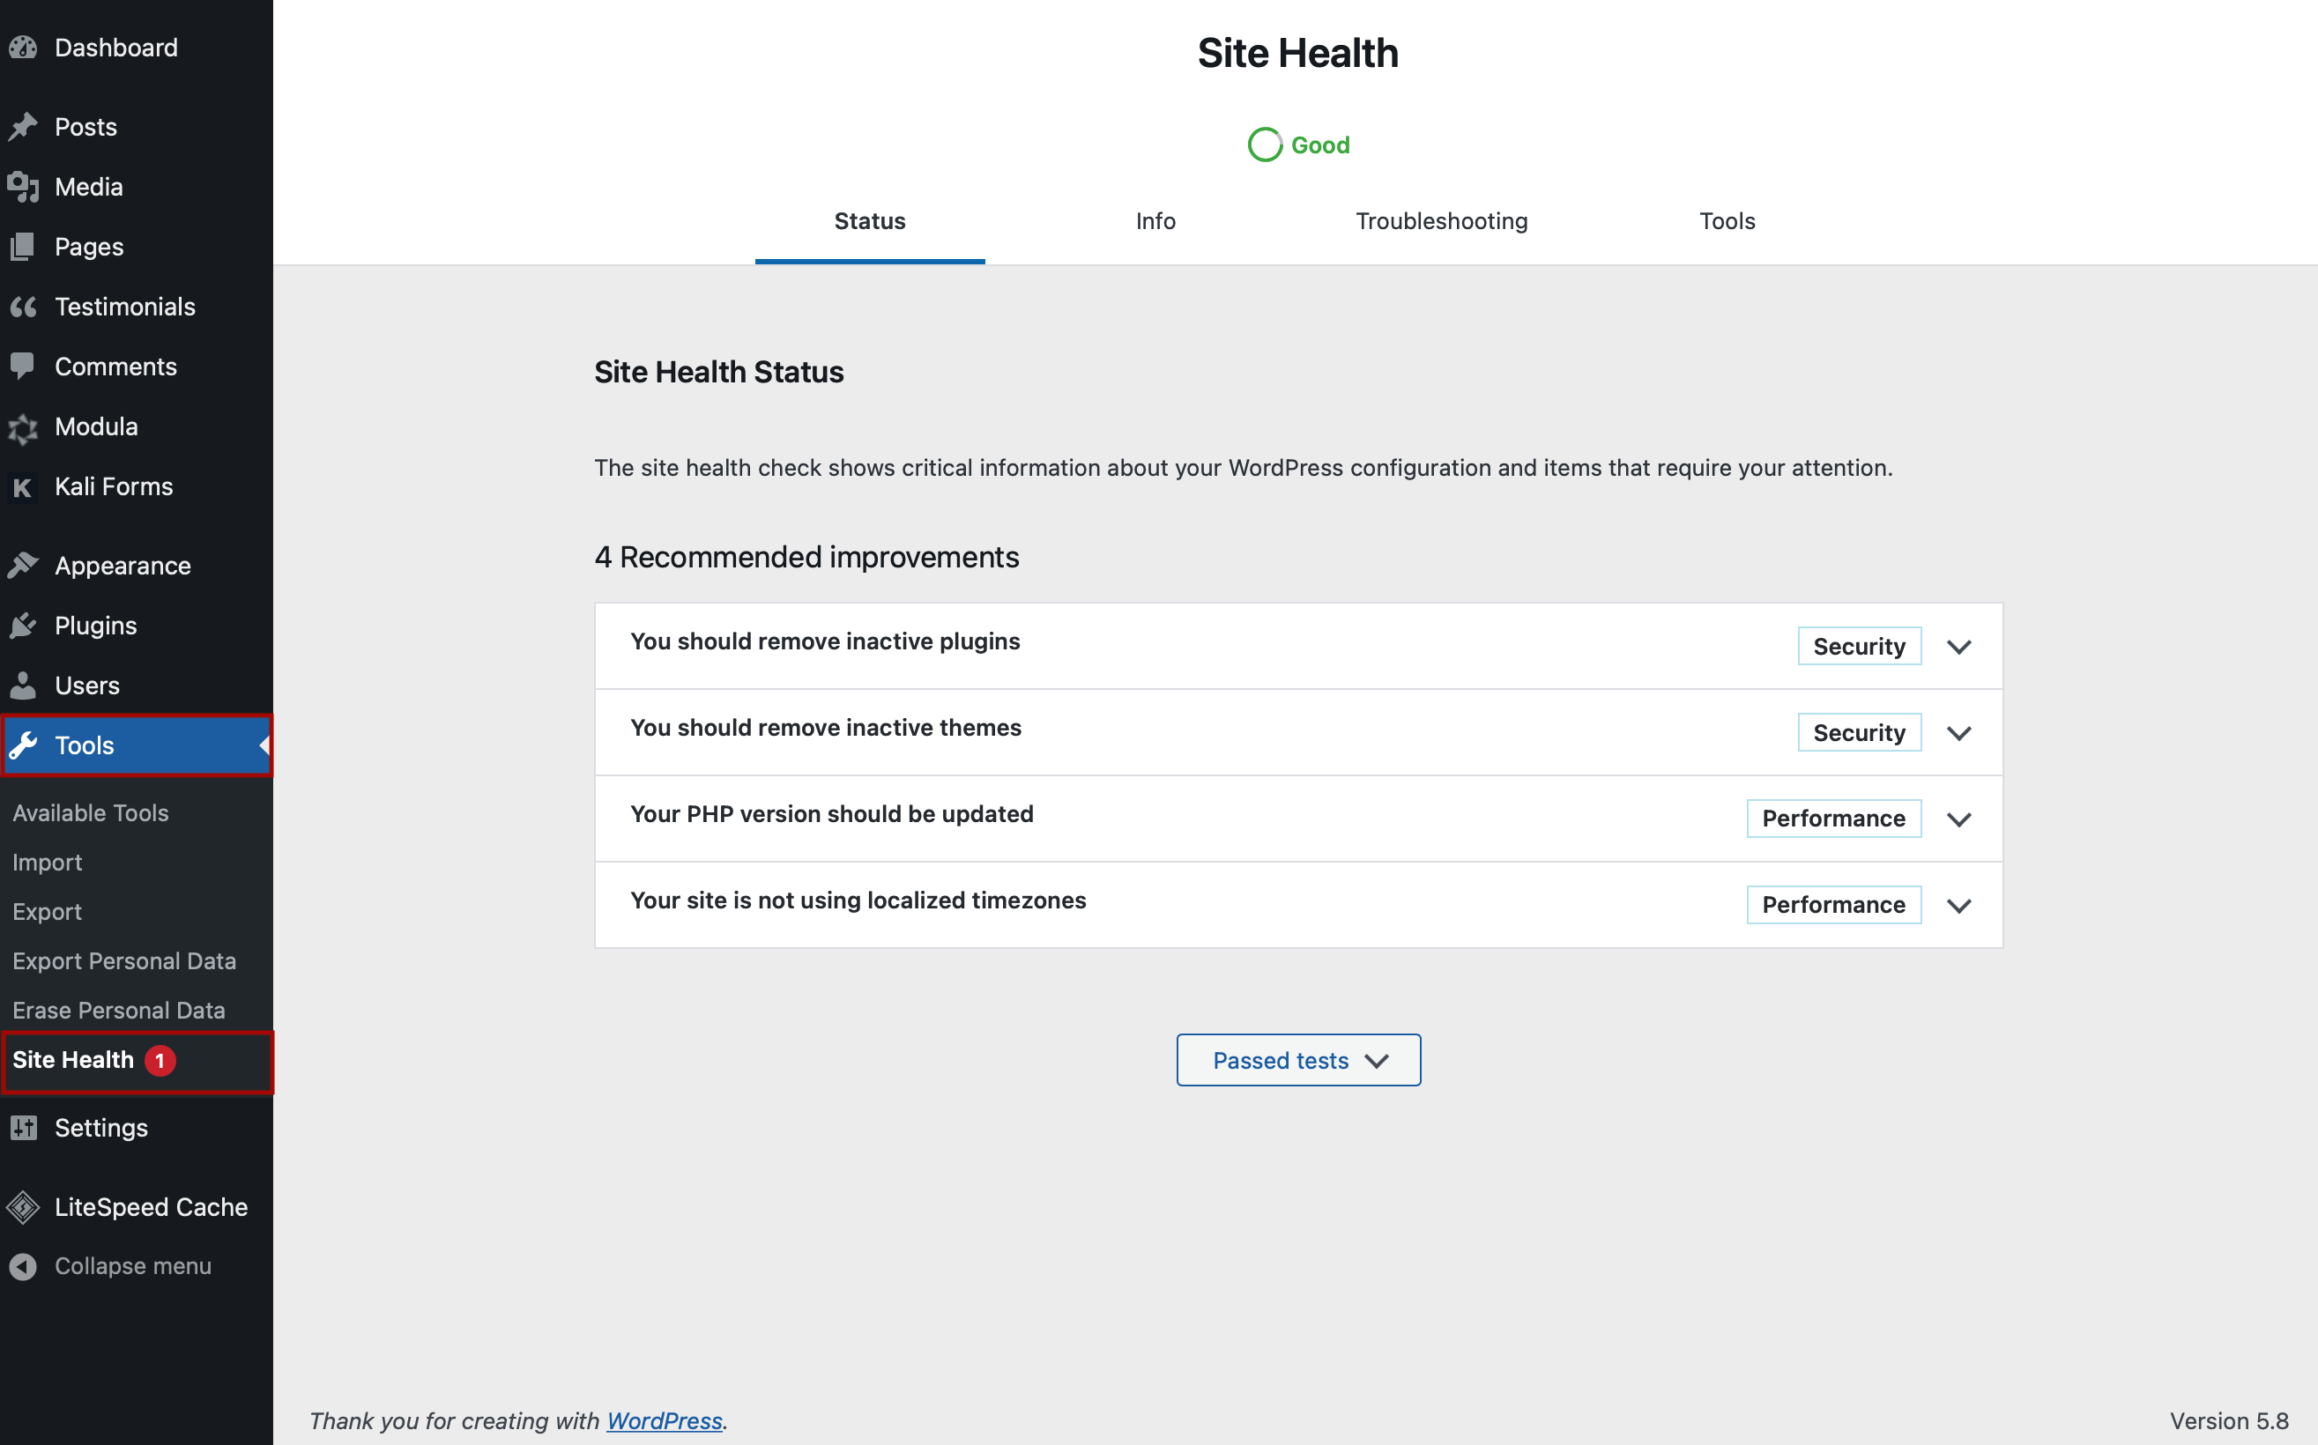Click the 'Version 5.8' footer text
2318x1445 pixels.
(2229, 1421)
